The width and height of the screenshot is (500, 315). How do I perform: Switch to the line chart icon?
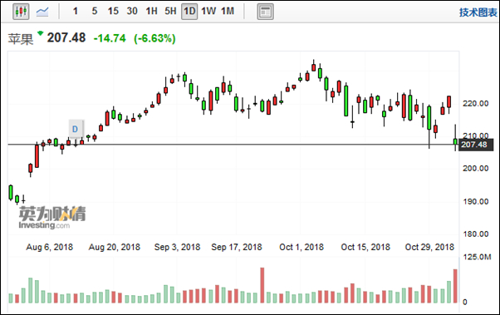pyautogui.click(x=42, y=12)
